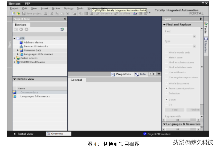This screenshot has height=149, width=217.
Task: Select Whole document radio button
Action: click(166, 83)
